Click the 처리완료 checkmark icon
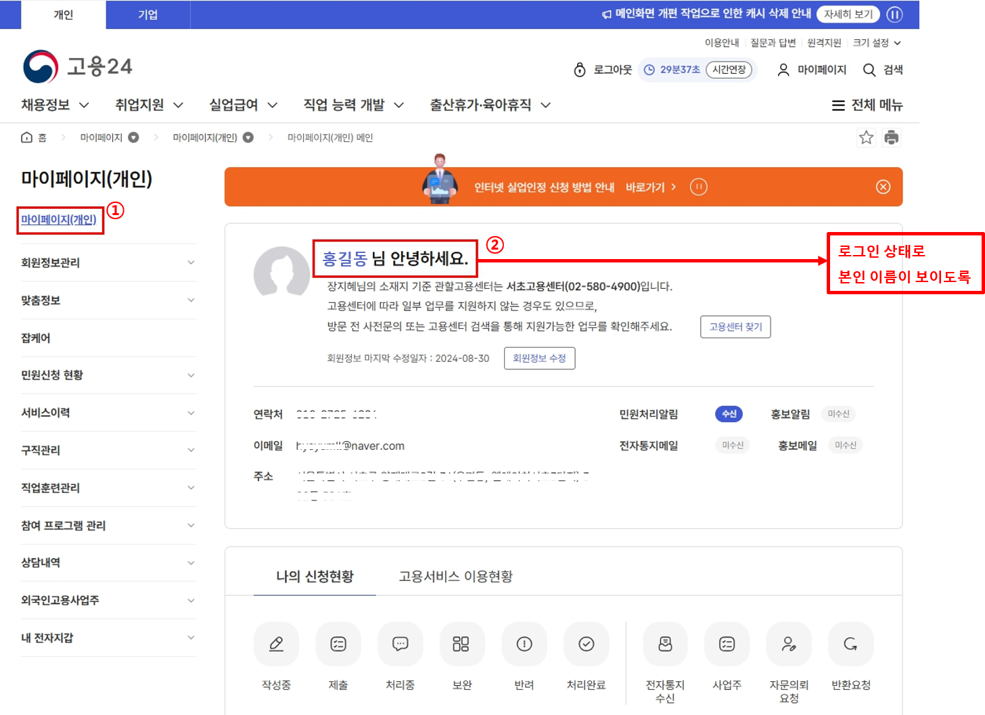Image resolution: width=985 pixels, height=715 pixels. 587,644
